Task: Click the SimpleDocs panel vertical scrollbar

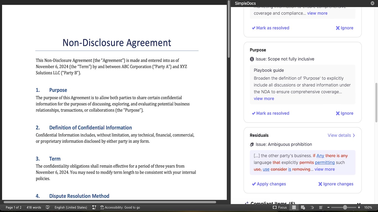Action: pyautogui.click(x=376, y=102)
